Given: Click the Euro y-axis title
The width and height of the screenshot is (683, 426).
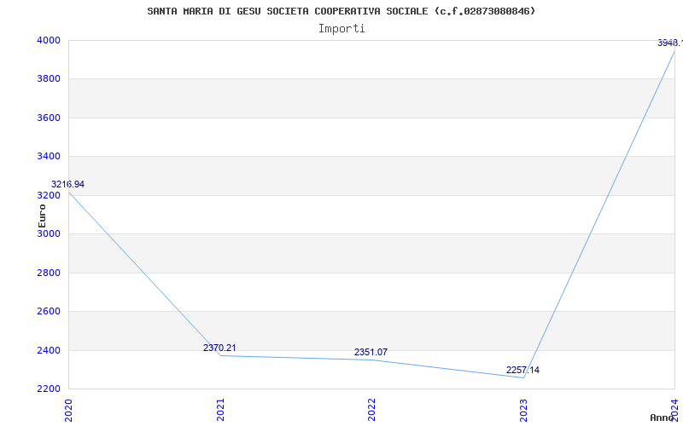Looking at the screenshot, I should click(x=42, y=216).
